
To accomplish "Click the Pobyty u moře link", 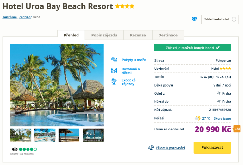I will [134, 60].
